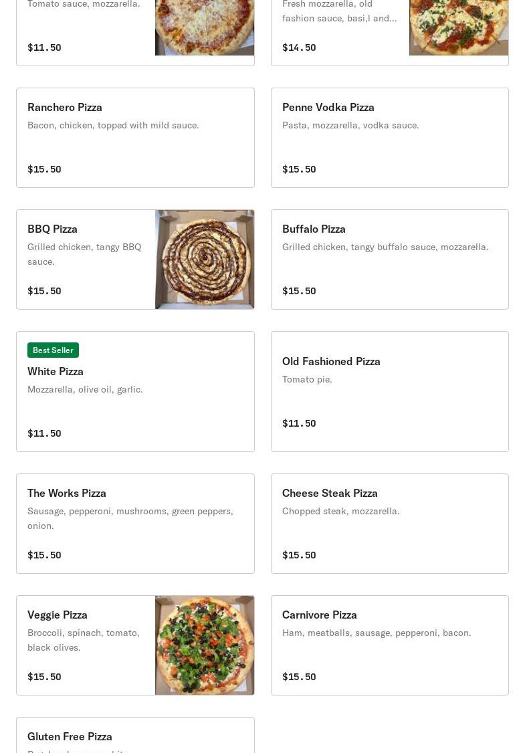Click the $11.50 price under Old Fashioned Pizza

(x=299, y=423)
